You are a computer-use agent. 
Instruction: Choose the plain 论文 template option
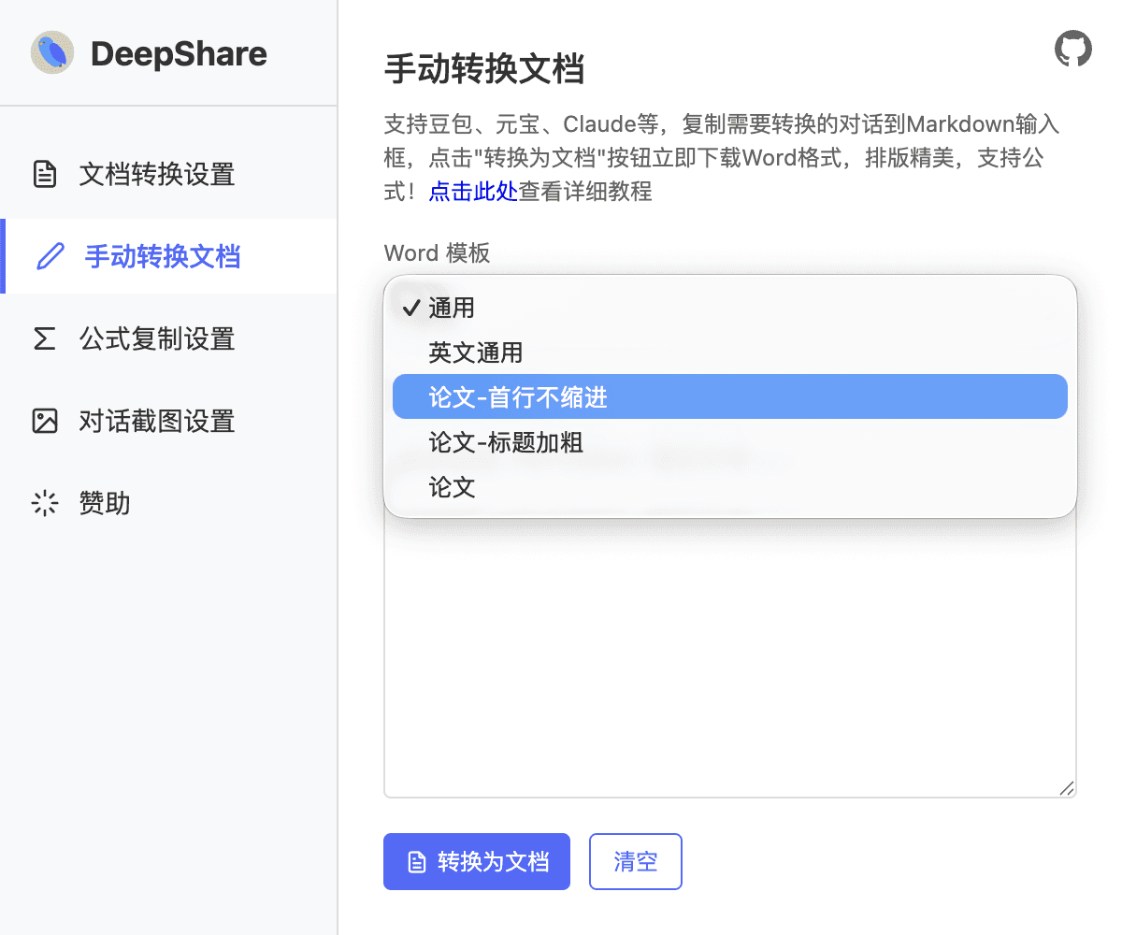(452, 487)
